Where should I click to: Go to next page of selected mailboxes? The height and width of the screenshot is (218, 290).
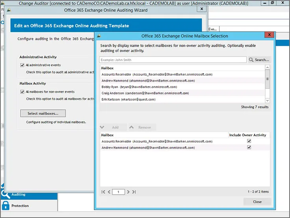[128, 192]
